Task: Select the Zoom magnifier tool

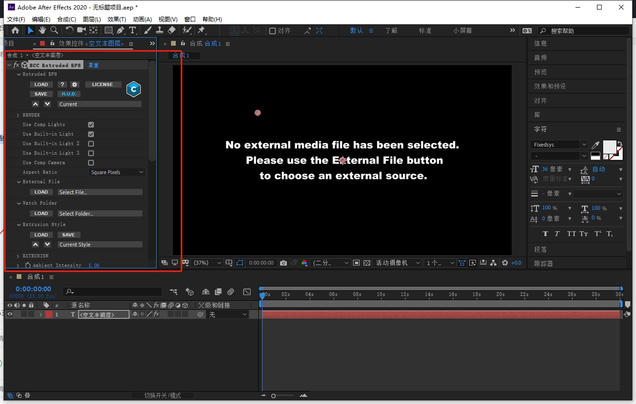Action: (x=54, y=30)
